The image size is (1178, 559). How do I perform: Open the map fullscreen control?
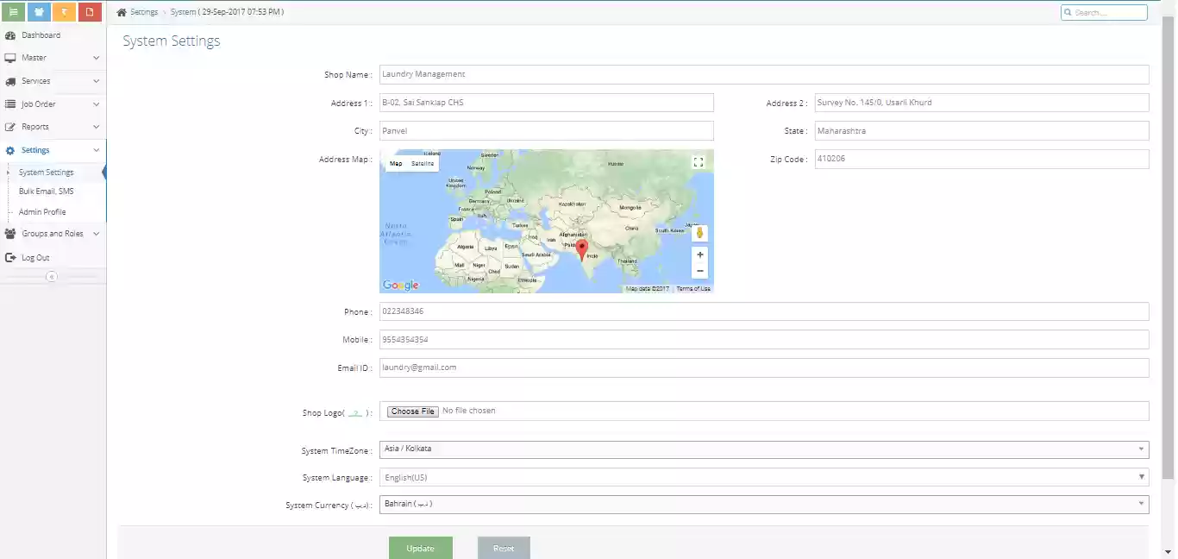click(699, 161)
